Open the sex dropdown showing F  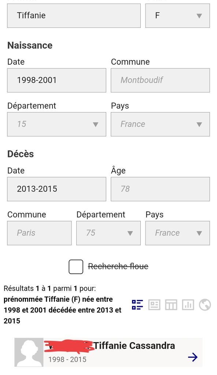point(177,16)
